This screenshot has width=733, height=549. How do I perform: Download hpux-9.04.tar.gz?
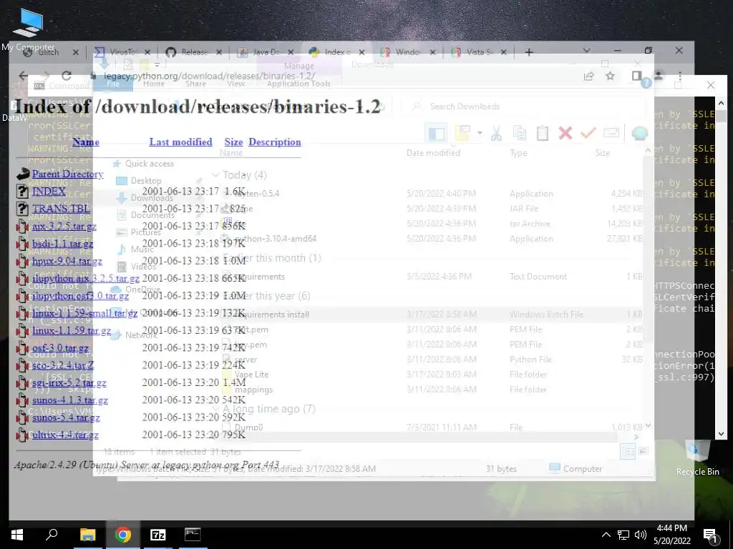pos(67,261)
